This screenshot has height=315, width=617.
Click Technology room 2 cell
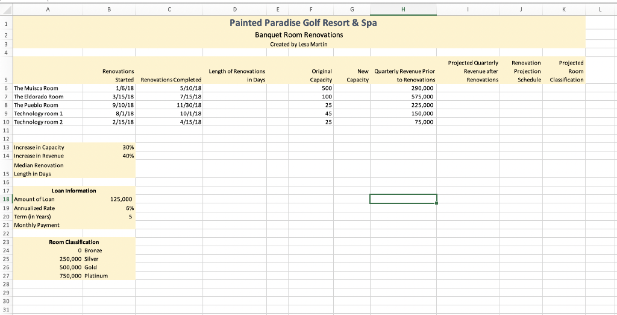click(x=48, y=122)
